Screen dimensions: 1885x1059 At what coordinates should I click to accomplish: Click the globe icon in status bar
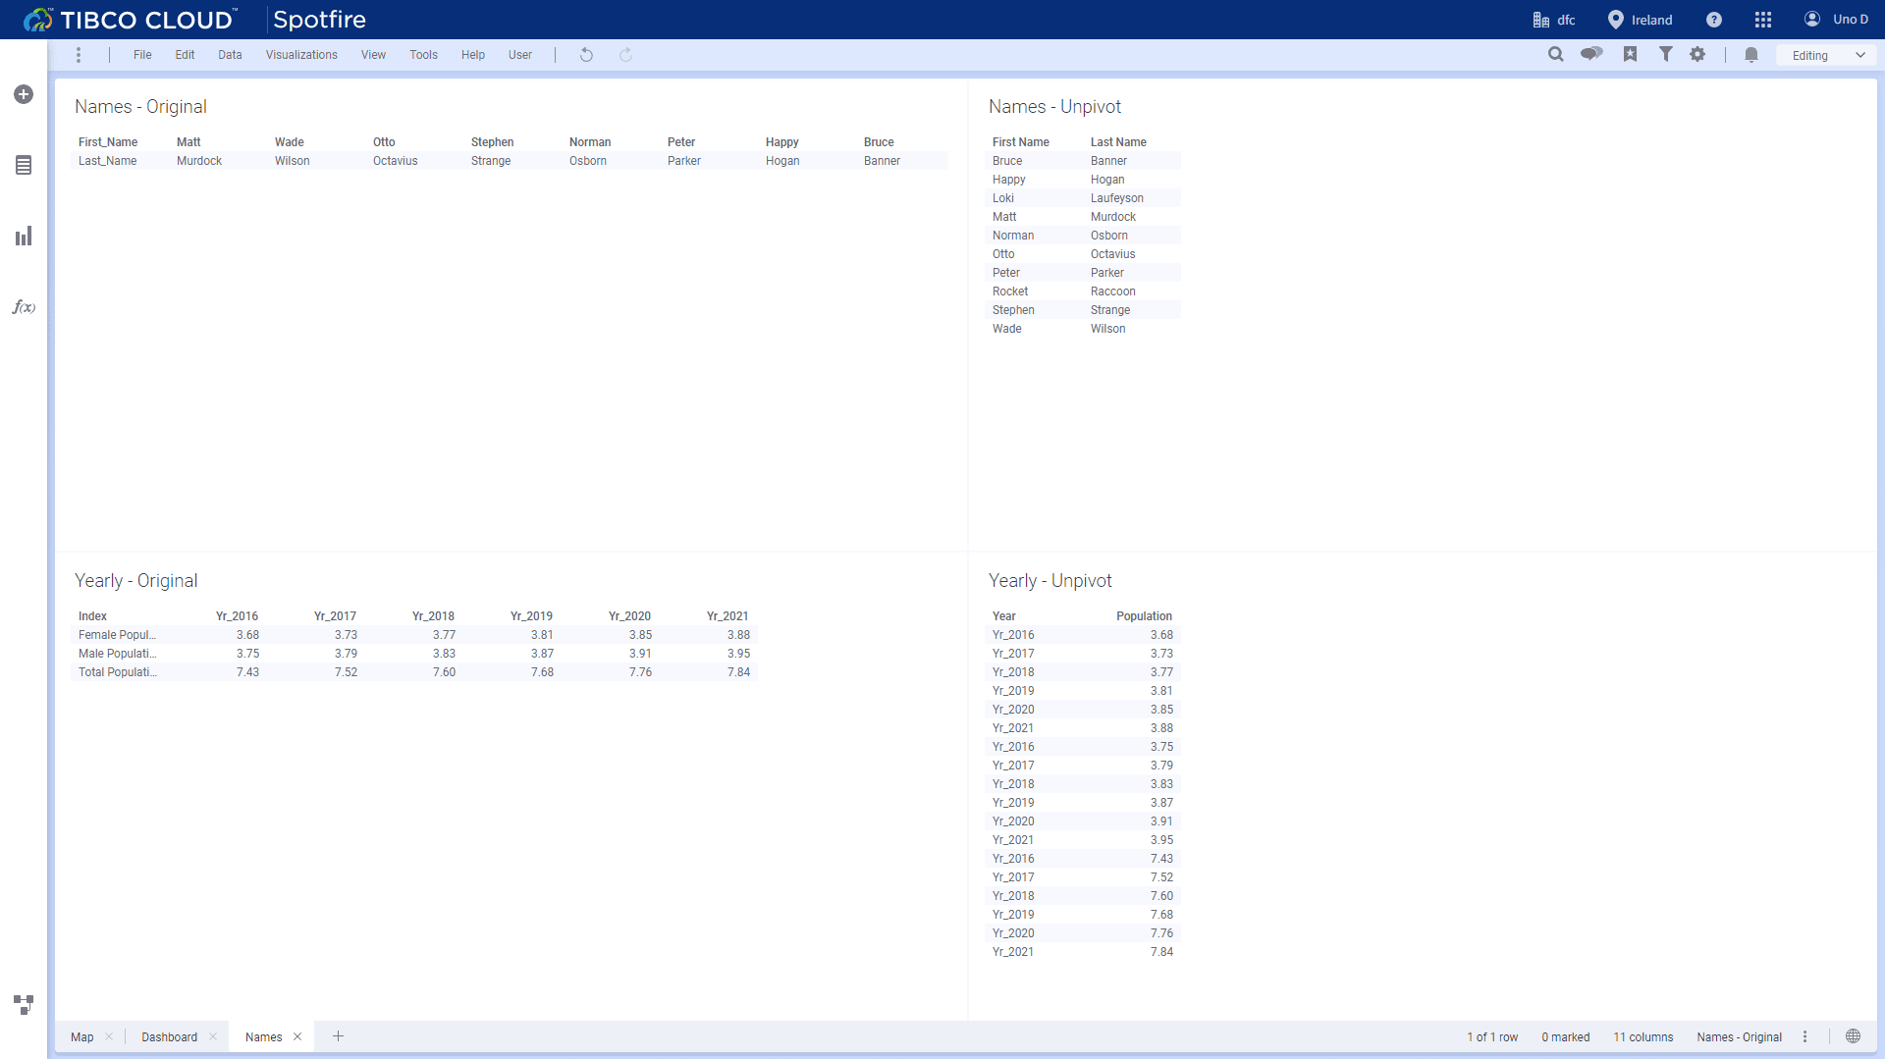(1854, 1036)
